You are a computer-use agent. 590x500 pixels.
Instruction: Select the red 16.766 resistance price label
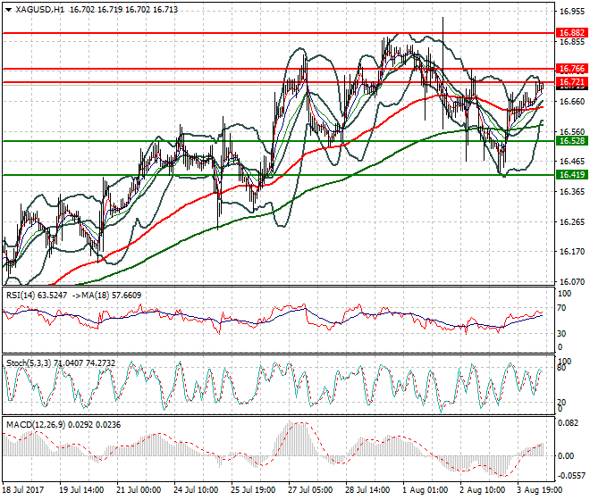click(572, 69)
